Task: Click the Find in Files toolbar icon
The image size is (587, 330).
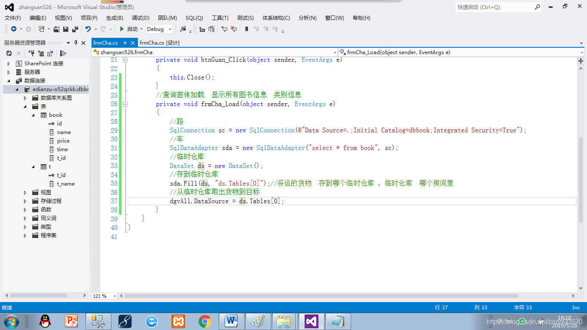Action: point(183,29)
